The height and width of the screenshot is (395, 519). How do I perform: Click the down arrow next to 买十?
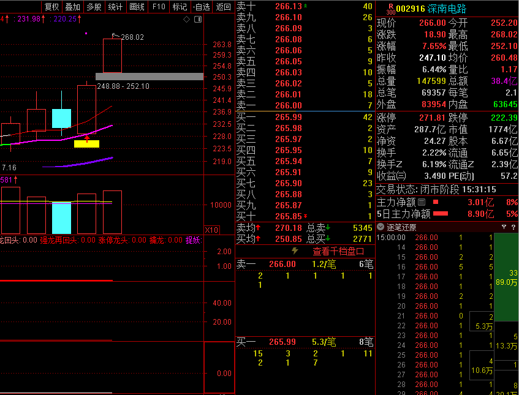[306, 216]
